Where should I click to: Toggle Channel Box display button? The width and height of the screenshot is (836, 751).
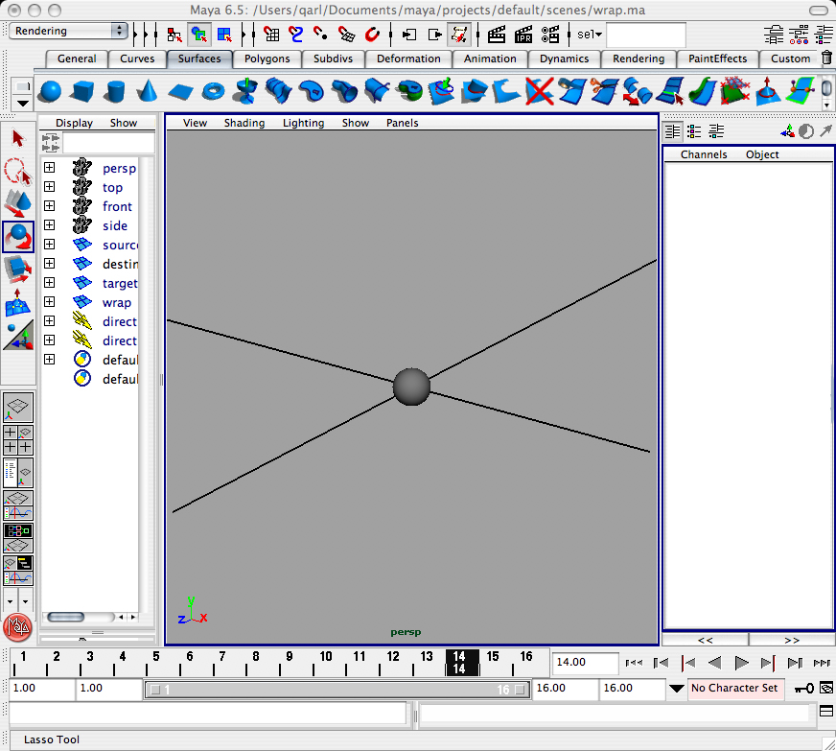824,35
